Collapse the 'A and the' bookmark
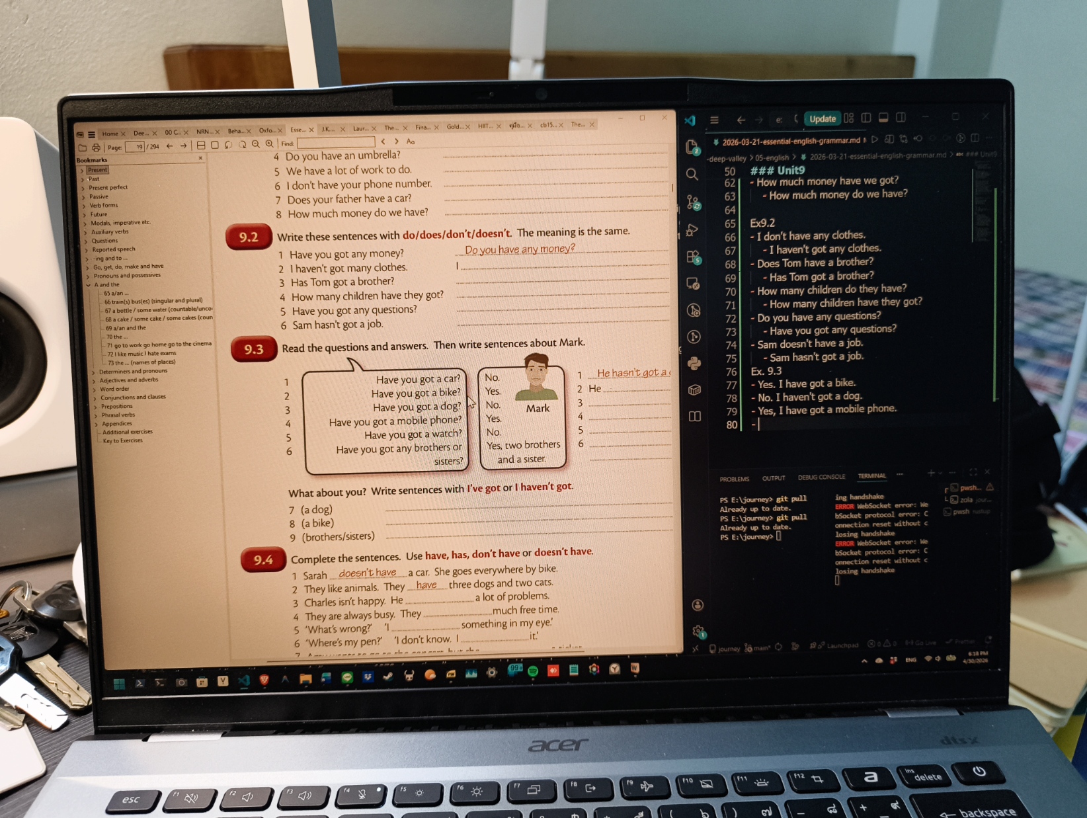This screenshot has width=1087, height=818. point(88,285)
